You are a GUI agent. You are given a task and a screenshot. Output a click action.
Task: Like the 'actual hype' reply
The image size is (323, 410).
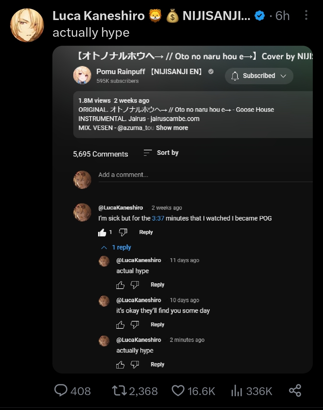pos(120,285)
